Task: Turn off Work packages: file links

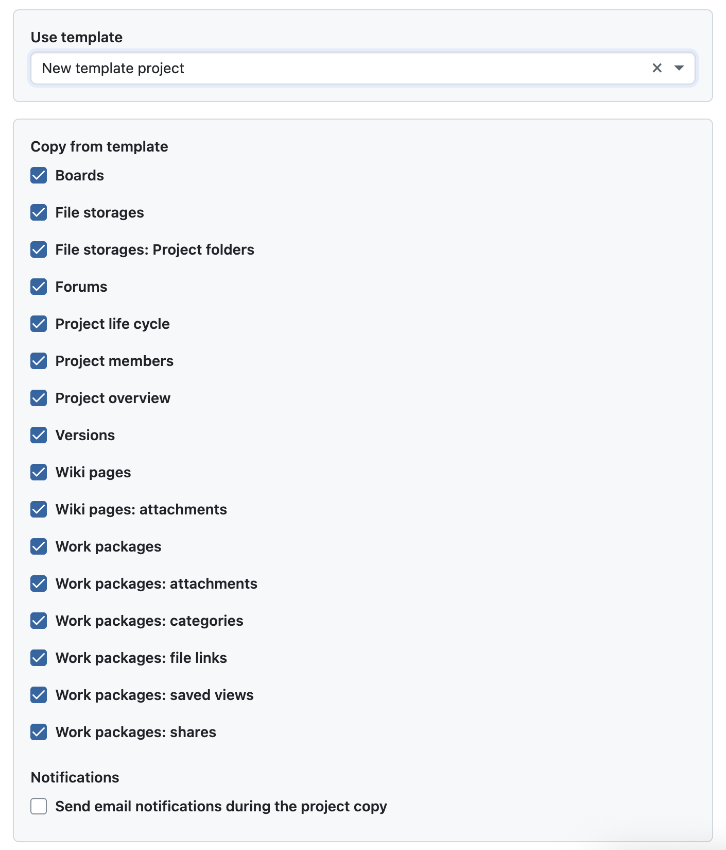Action: click(39, 658)
